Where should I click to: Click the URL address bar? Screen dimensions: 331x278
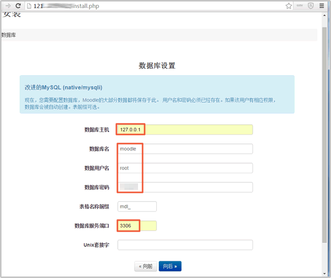[151, 6]
